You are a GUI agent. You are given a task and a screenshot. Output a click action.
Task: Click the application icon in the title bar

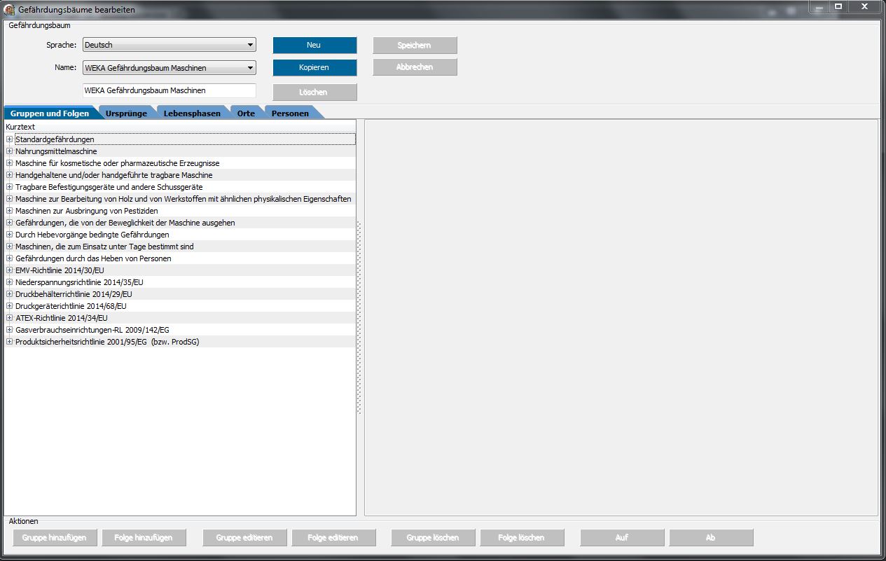10,8
